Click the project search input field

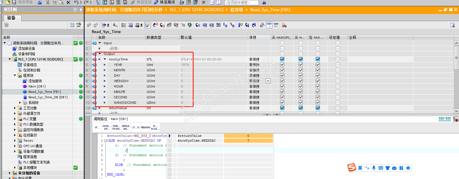pos(242,3)
